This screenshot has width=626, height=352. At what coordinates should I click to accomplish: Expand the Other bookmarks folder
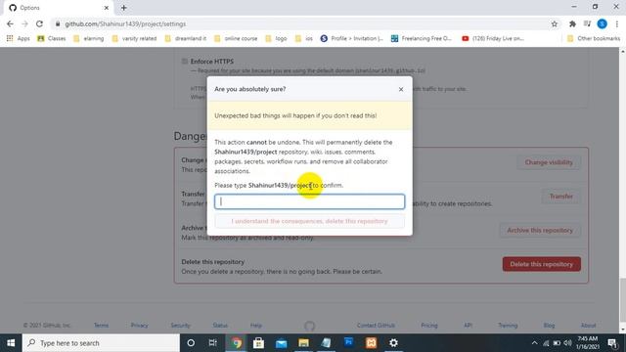[x=594, y=38]
